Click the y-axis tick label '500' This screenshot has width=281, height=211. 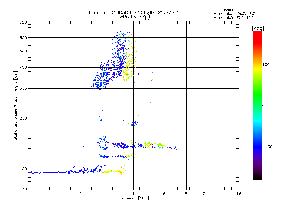(x=23, y=51)
